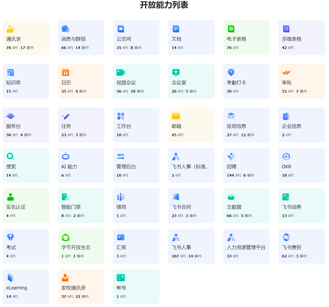Open the 多维表格 capability link

tap(291, 39)
